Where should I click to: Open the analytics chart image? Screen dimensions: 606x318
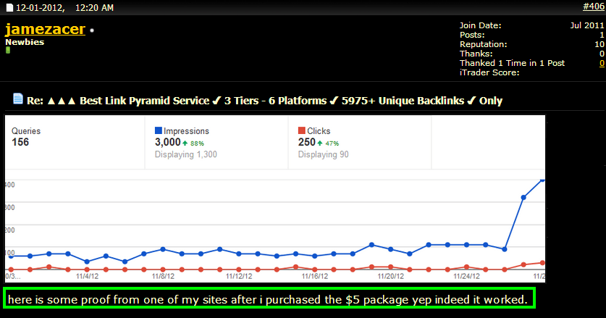click(x=275, y=199)
